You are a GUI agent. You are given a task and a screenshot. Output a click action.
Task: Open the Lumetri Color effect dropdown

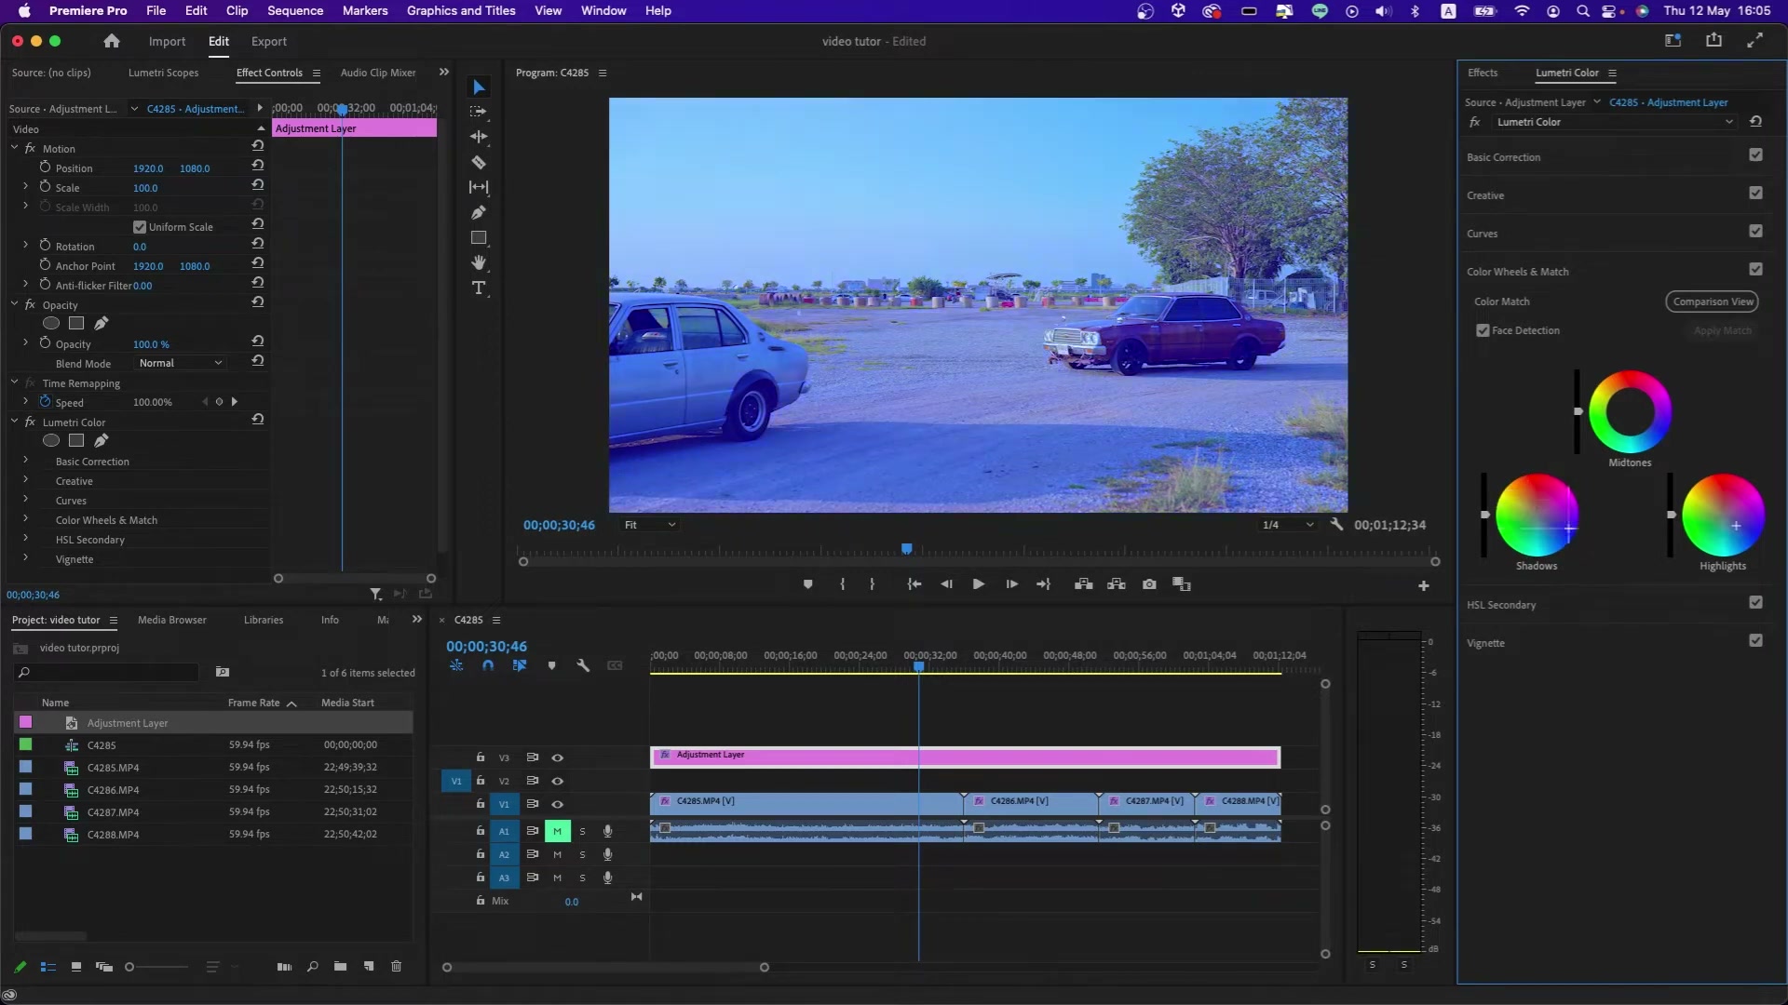point(1614,122)
